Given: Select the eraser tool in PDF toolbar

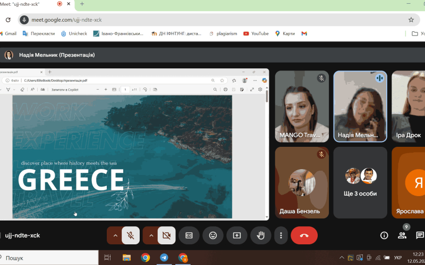Looking at the screenshot, I should point(22,90).
